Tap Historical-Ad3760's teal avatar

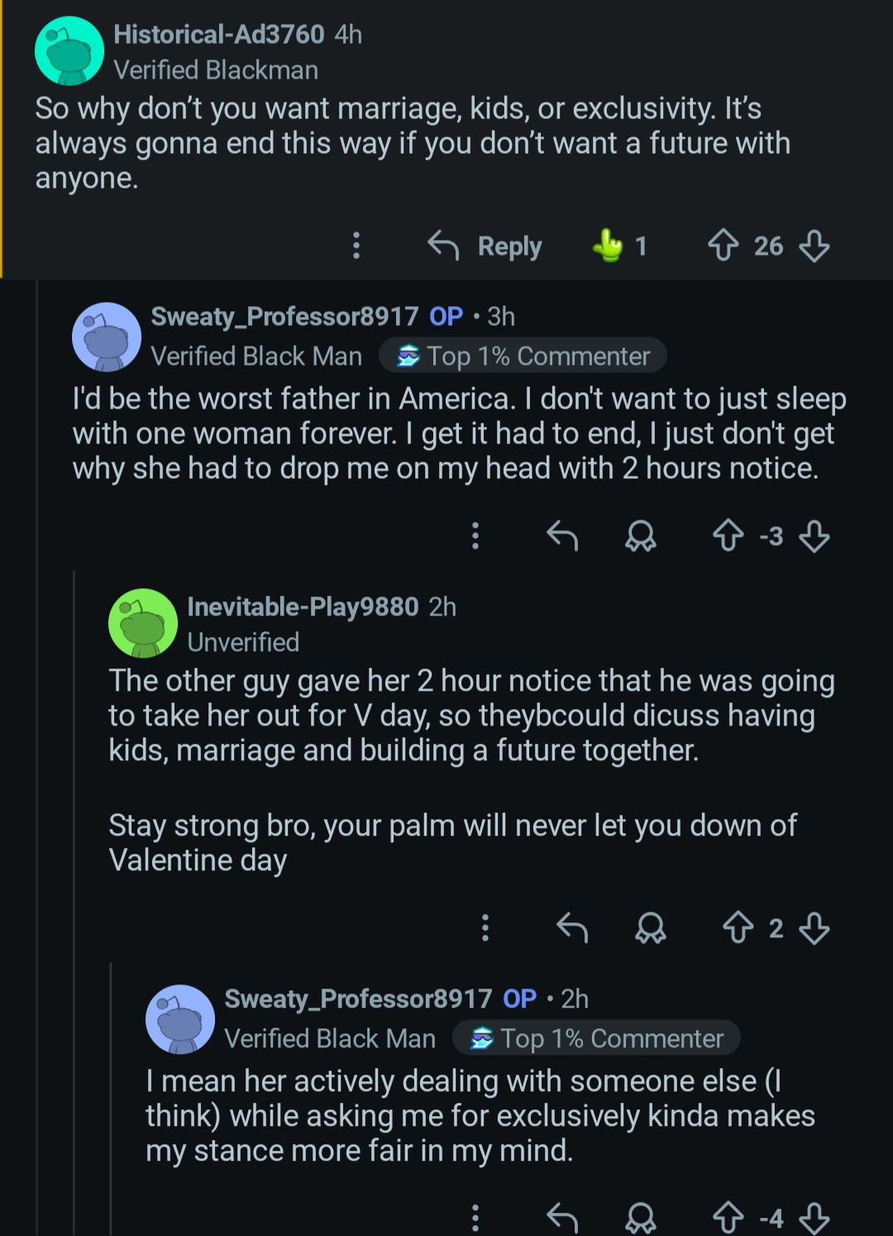[x=69, y=51]
